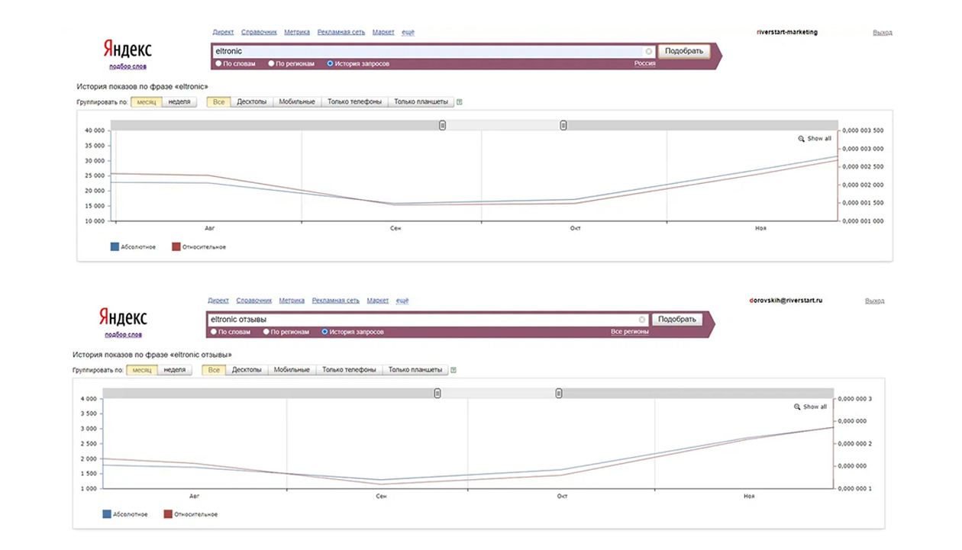
Task: Open Директ link in upper navigation
Action: (223, 32)
